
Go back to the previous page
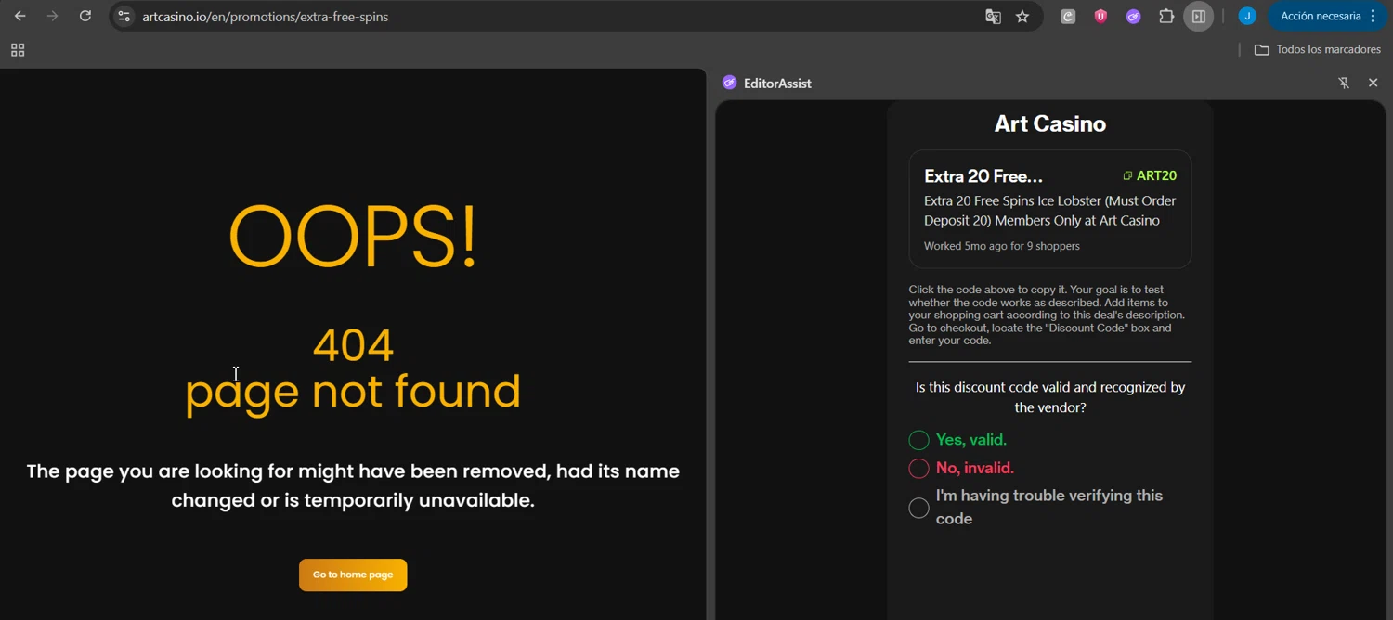(20, 17)
